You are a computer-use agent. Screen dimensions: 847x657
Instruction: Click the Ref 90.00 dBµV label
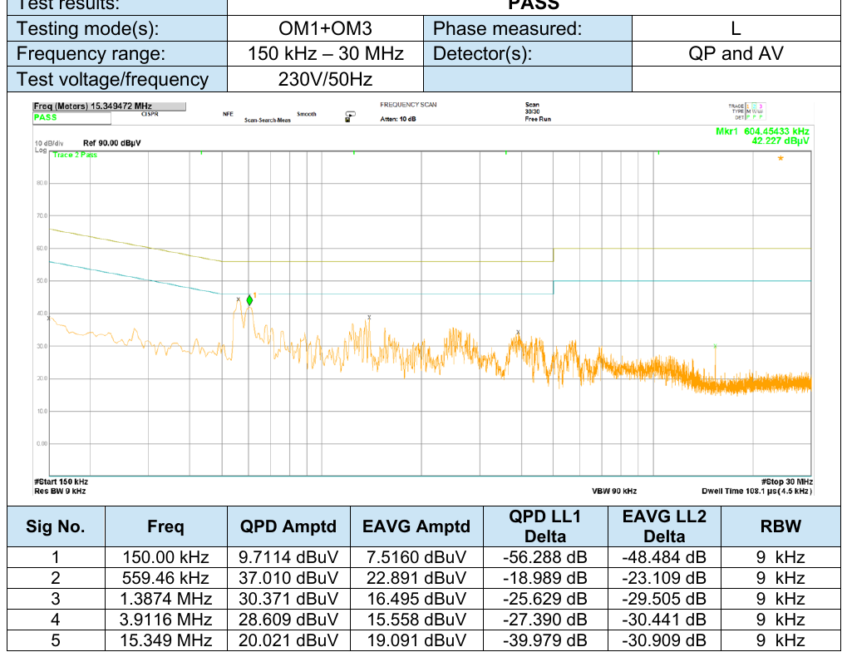pos(112,143)
